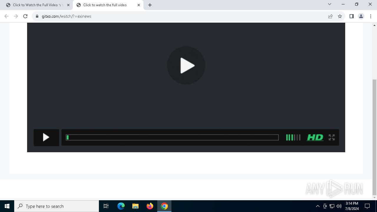The height and width of the screenshot is (212, 377).
Task: Click Chrome icon on taskbar
Action: 164,206
